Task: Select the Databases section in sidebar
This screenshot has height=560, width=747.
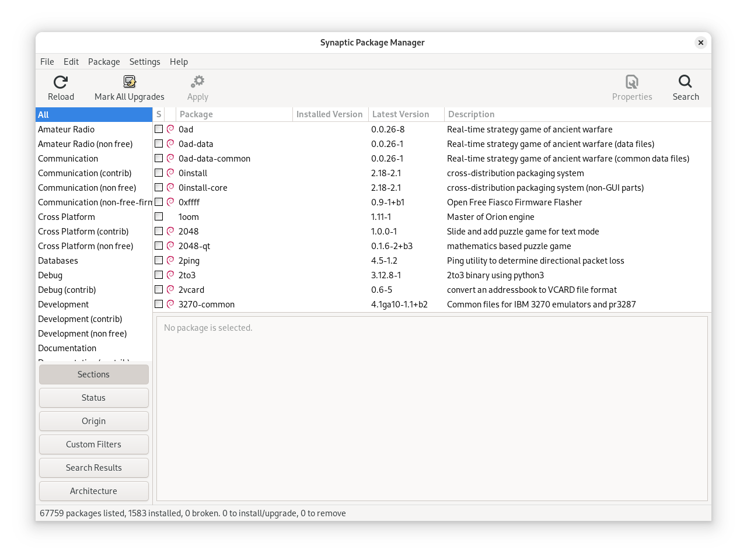Action: point(58,261)
